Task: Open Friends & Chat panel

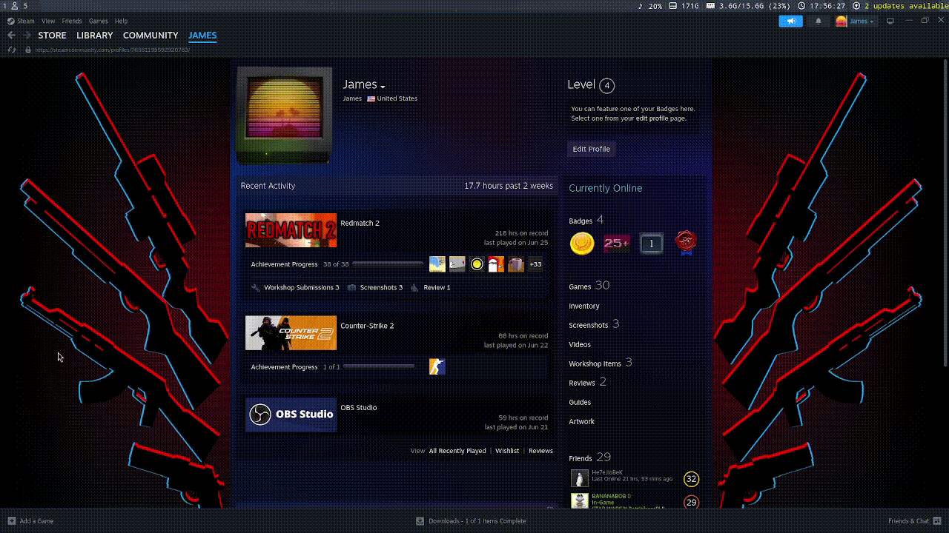Action: [x=914, y=521]
